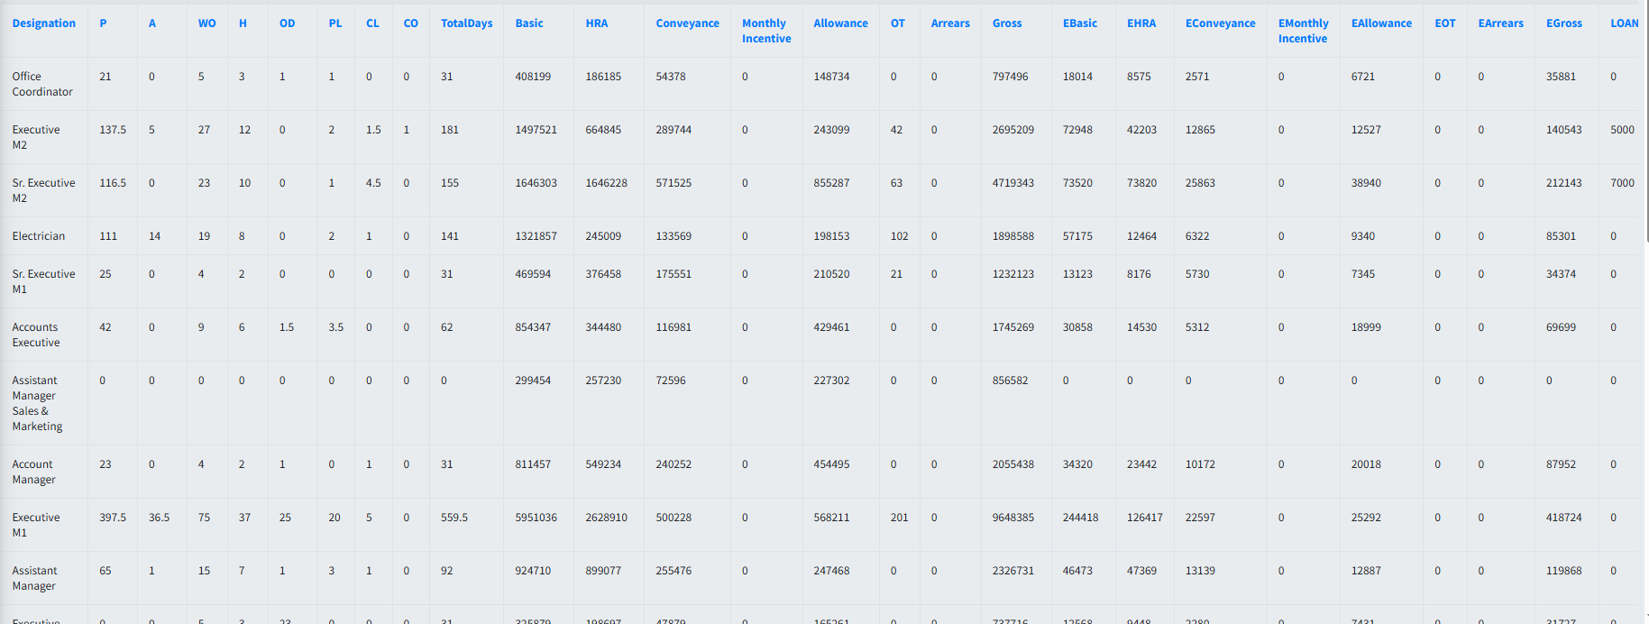
Task: Select the EMonthly Incentive column header
Action: point(1303,31)
